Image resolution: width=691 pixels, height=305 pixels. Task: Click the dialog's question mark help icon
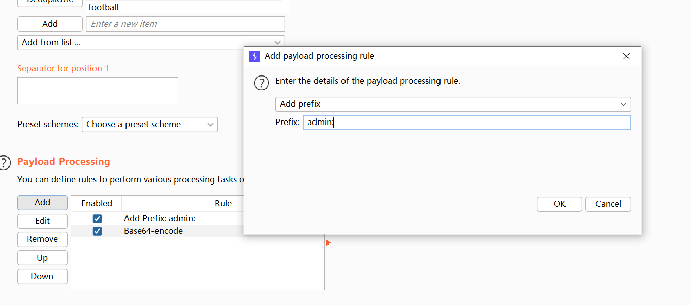(x=261, y=83)
